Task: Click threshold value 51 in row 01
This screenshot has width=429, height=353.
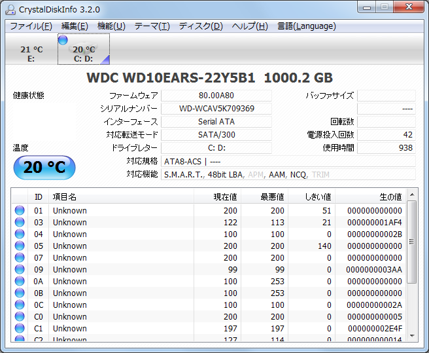Action: point(327,210)
